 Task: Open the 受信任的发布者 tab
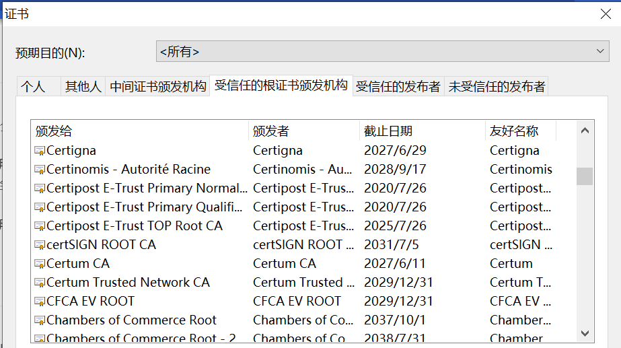tap(398, 86)
